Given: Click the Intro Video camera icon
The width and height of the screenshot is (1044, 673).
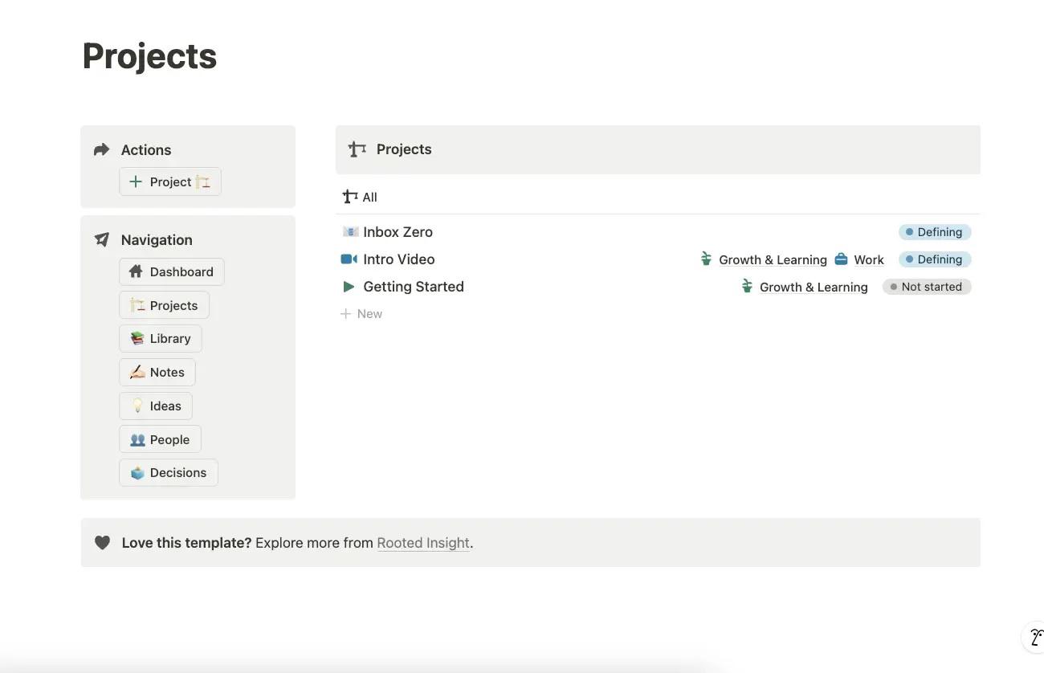Looking at the screenshot, I should [349, 259].
